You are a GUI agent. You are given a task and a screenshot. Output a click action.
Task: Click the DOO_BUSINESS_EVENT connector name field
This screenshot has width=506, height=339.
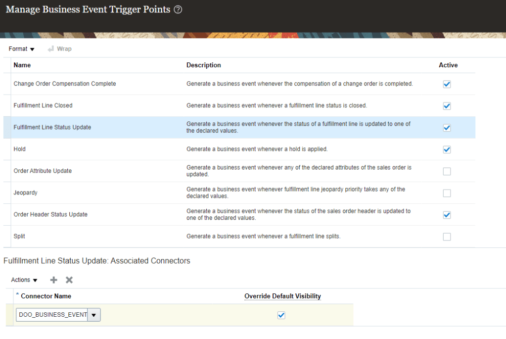[x=52, y=315]
